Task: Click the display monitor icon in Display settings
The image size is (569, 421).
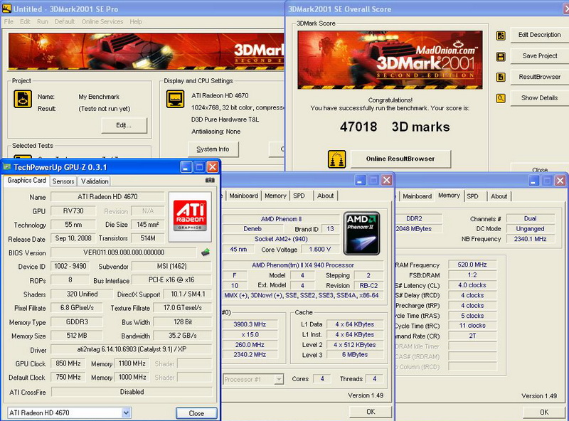Action: coord(175,99)
